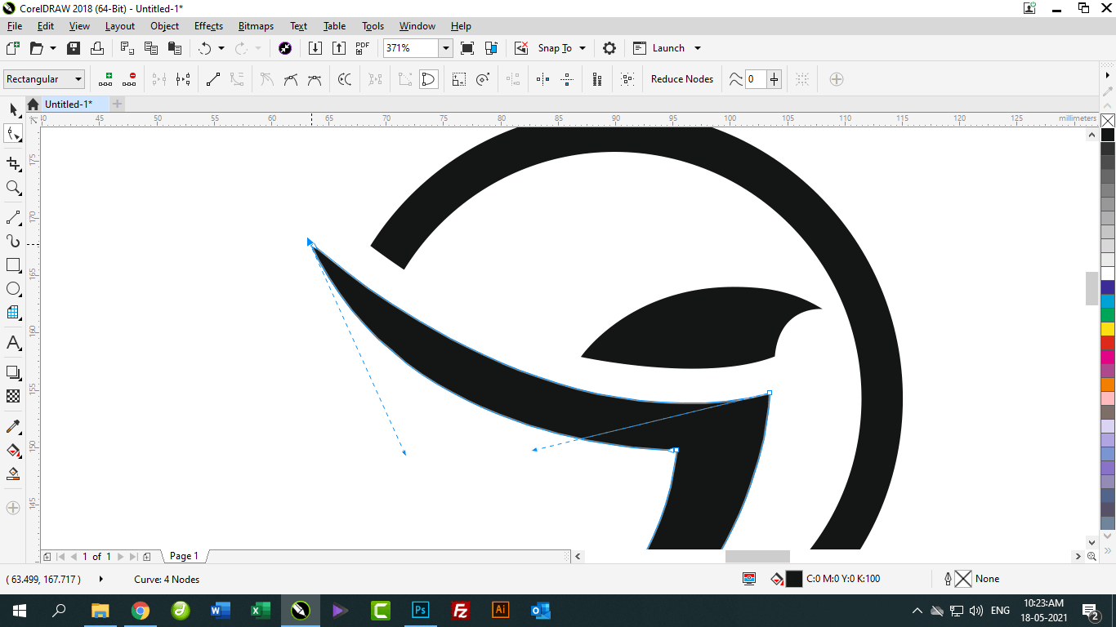Switch to Untitled-1* document tab
The height and width of the screenshot is (627, 1116).
pyautogui.click(x=68, y=104)
